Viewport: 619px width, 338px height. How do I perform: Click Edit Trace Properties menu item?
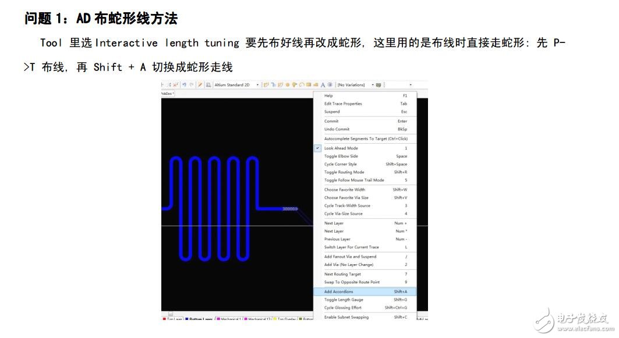[345, 104]
